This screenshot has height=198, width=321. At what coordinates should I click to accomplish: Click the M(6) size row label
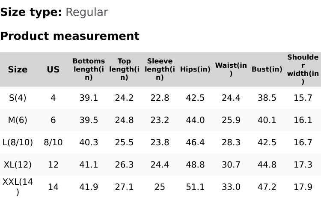18,120
